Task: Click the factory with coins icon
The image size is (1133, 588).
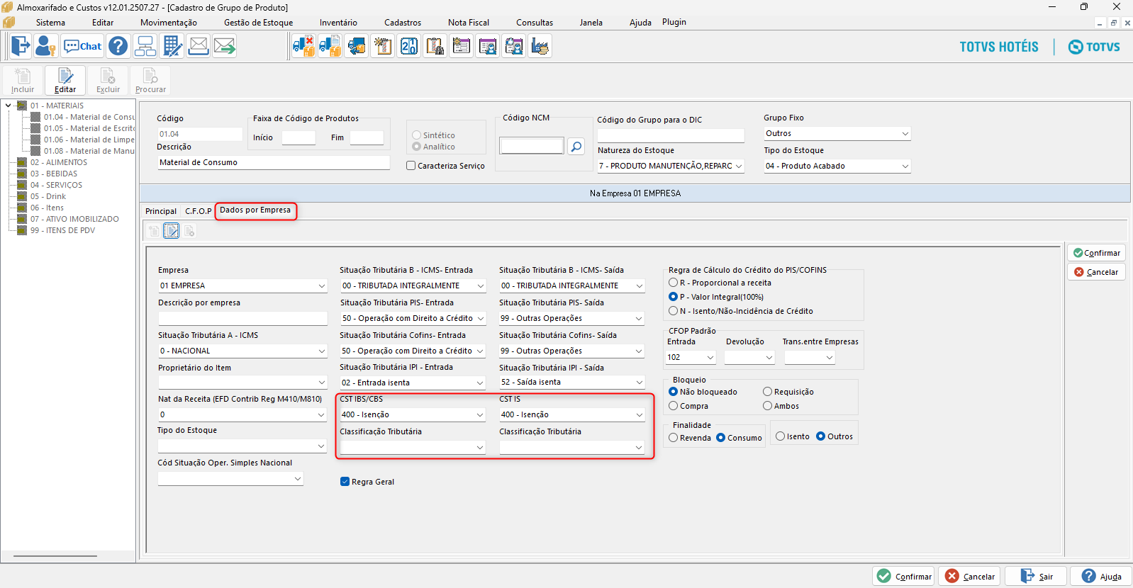Action: pos(540,46)
